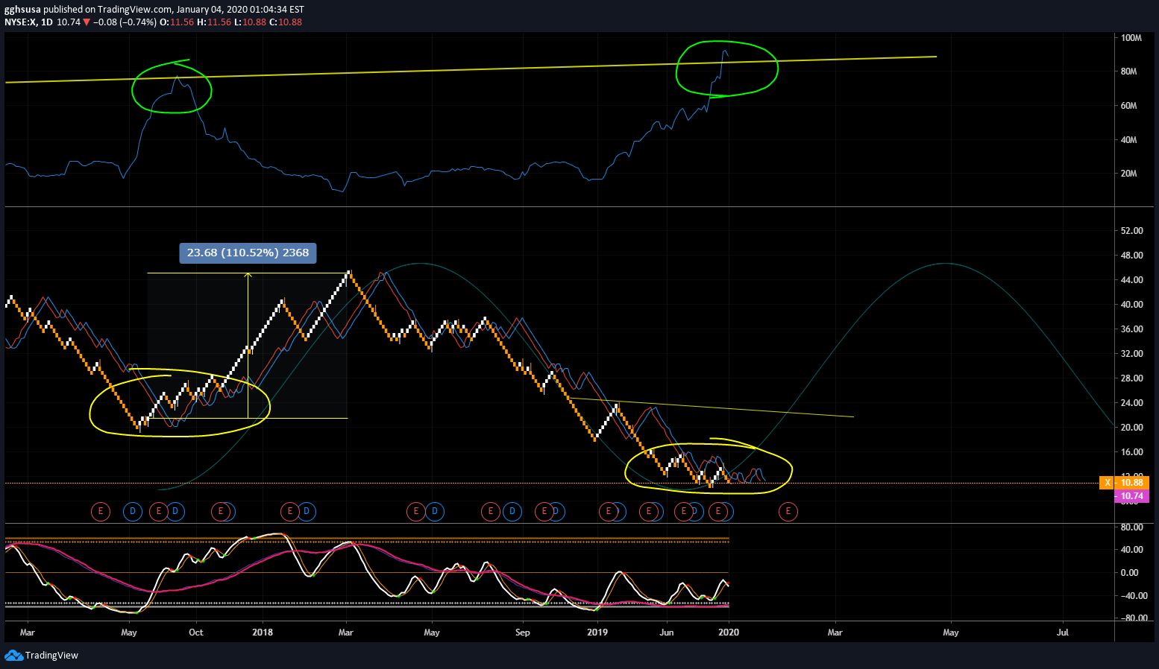The width and height of the screenshot is (1159, 669).
Task: Click the Sep label on time axis
Action: click(x=522, y=632)
